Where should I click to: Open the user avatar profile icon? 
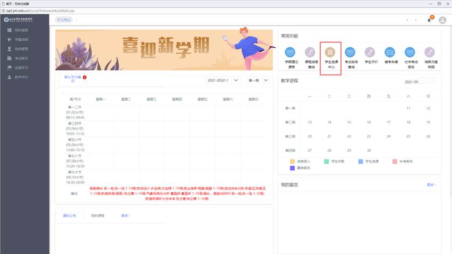coord(442,20)
